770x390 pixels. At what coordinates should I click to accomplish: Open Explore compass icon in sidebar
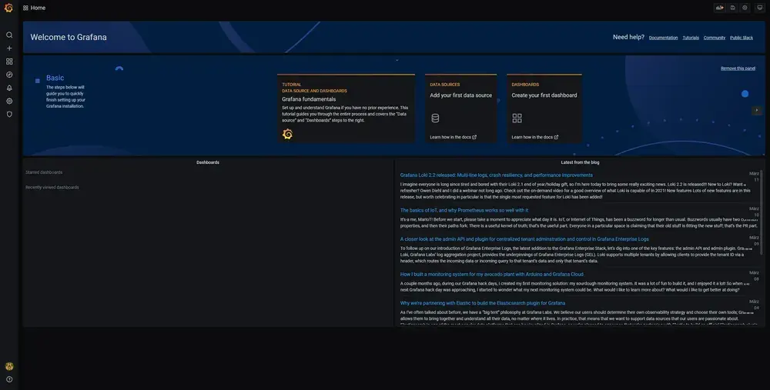[x=9, y=75]
